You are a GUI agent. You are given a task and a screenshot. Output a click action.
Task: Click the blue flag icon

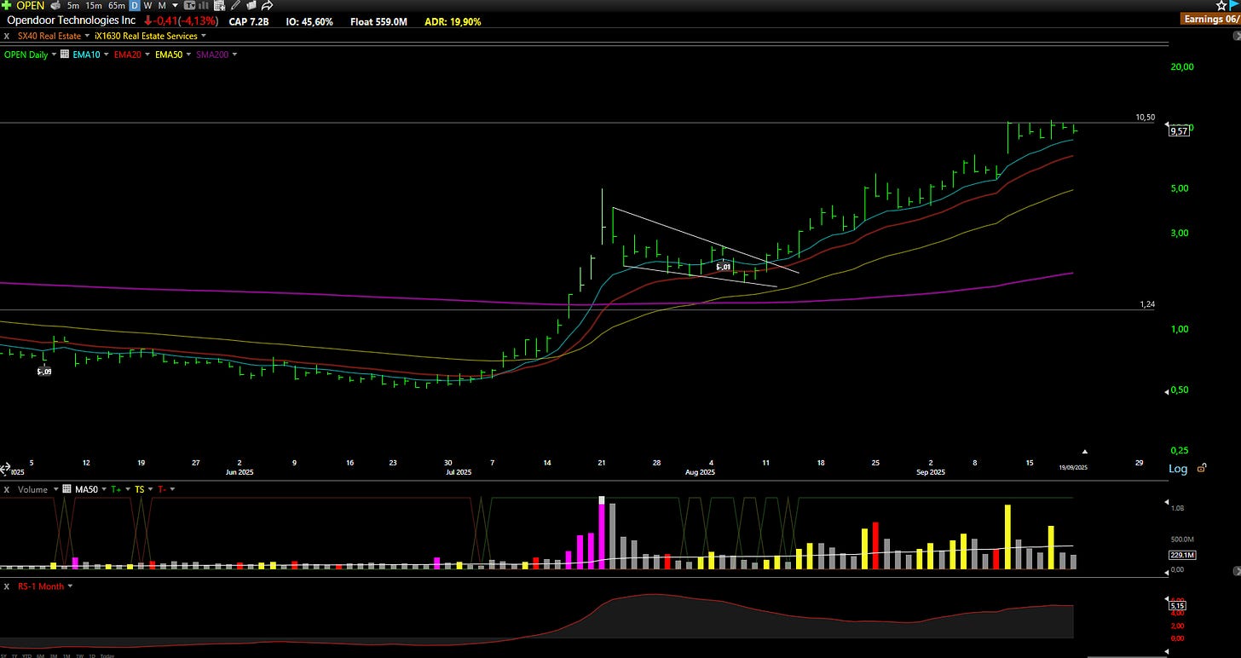[1234, 5]
